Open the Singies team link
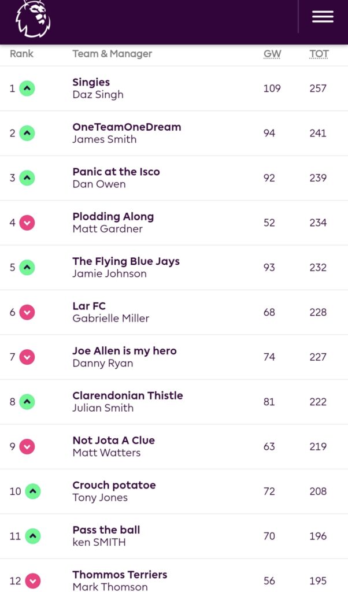 tap(91, 82)
